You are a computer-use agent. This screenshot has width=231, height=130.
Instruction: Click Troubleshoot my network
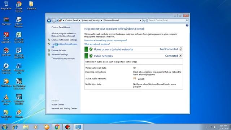[63, 58]
